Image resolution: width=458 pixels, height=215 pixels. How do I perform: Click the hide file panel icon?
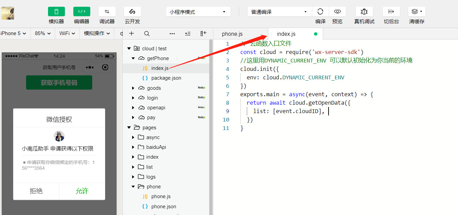click(x=203, y=33)
